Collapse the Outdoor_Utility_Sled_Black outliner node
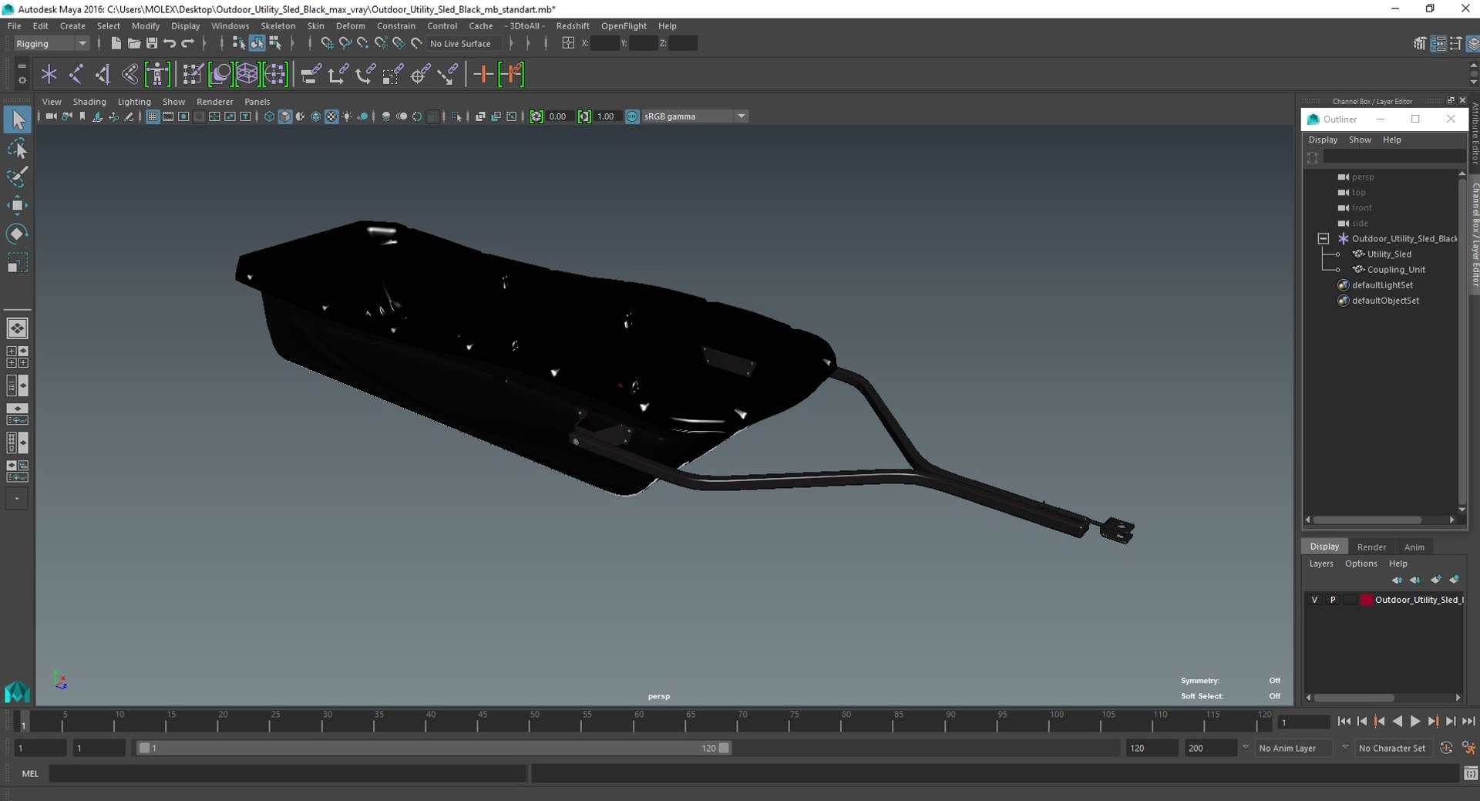1480x801 pixels. 1324,239
